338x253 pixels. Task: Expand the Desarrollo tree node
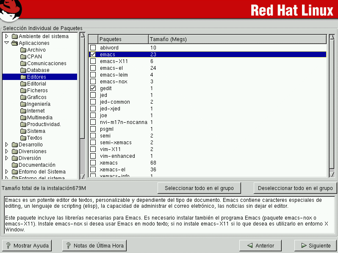click(7, 145)
